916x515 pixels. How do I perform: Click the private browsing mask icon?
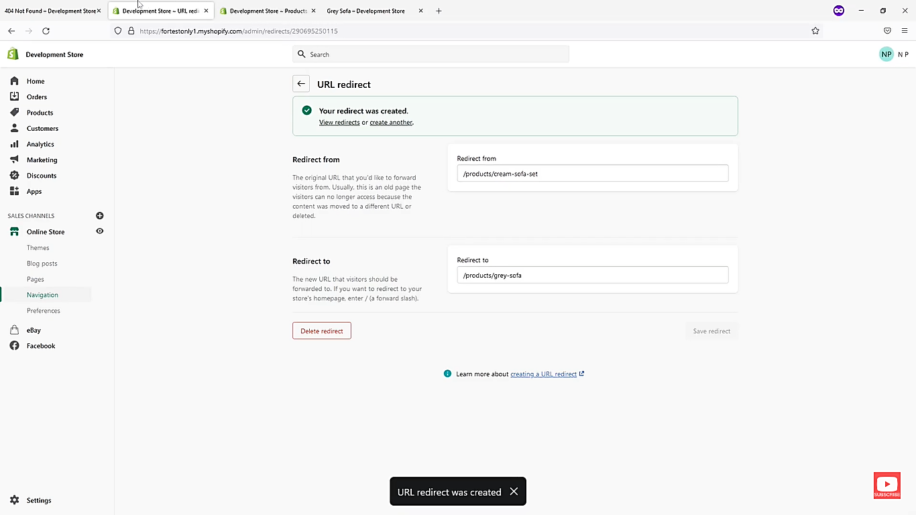(x=839, y=11)
